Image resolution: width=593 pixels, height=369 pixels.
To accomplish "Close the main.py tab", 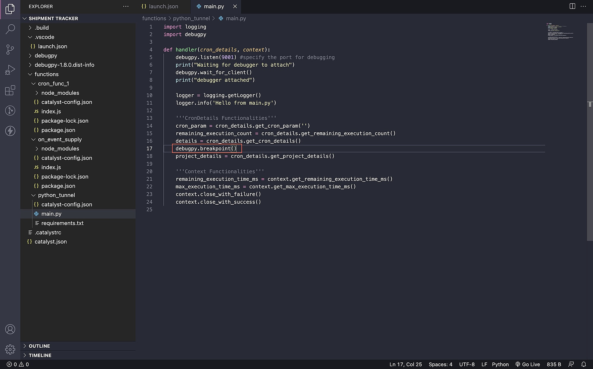I will (235, 6).
